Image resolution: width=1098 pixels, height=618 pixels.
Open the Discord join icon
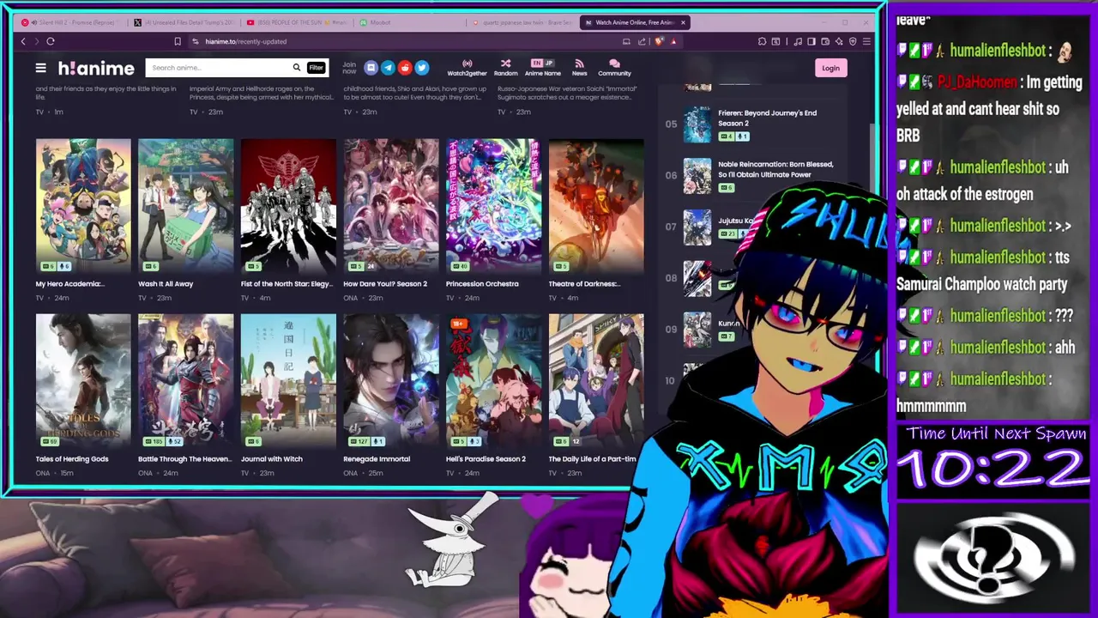point(371,68)
